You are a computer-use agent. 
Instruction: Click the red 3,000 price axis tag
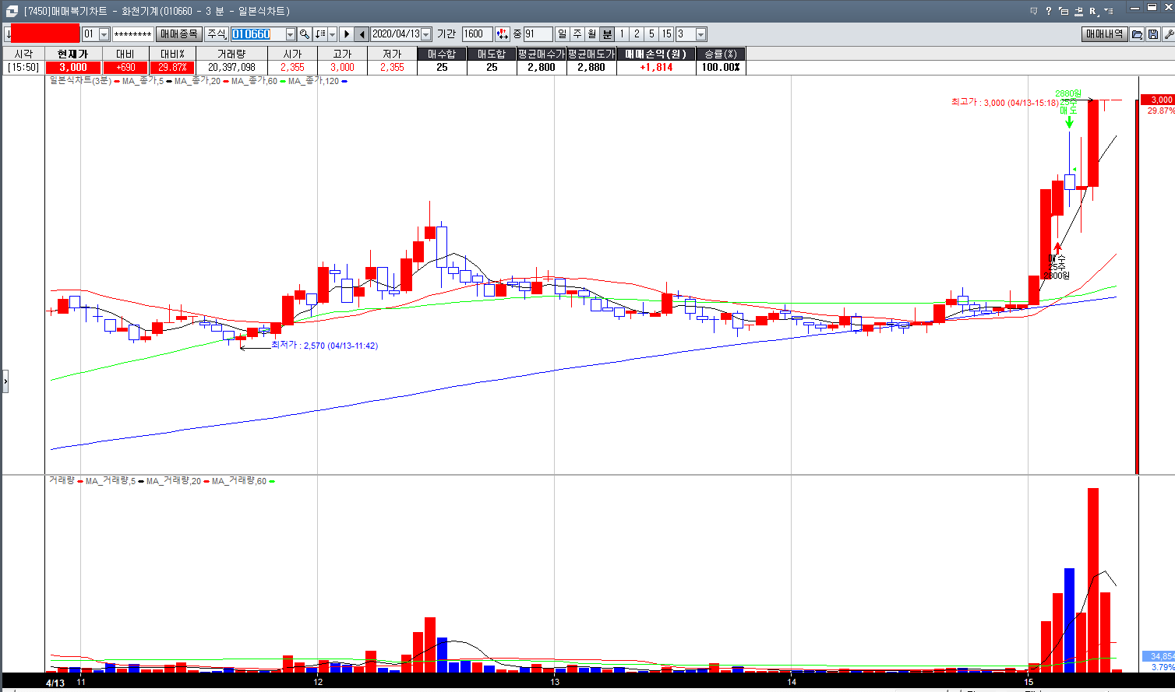point(1157,100)
